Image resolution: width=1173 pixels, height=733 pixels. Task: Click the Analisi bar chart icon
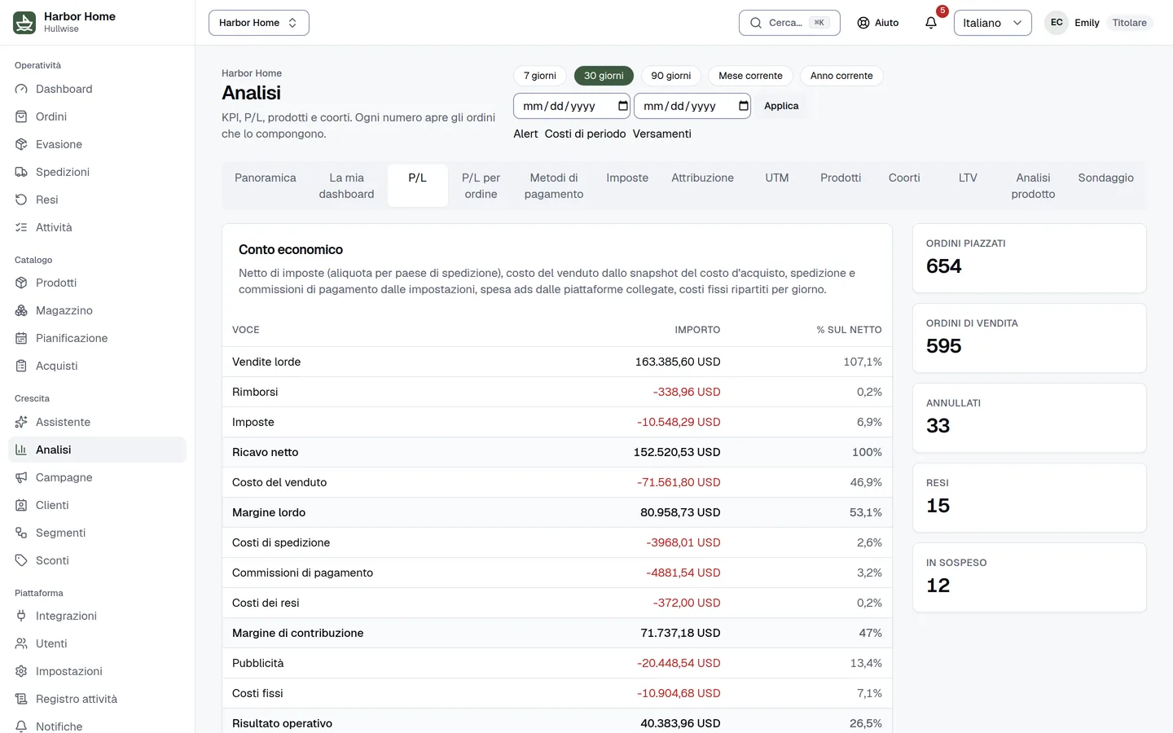21,450
